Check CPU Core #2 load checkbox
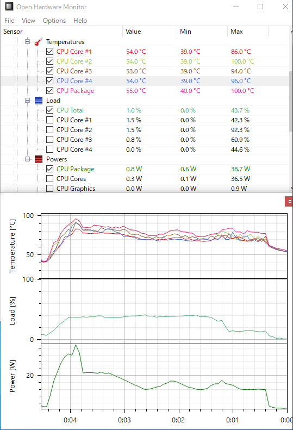This screenshot has height=430, width=293. coord(49,130)
